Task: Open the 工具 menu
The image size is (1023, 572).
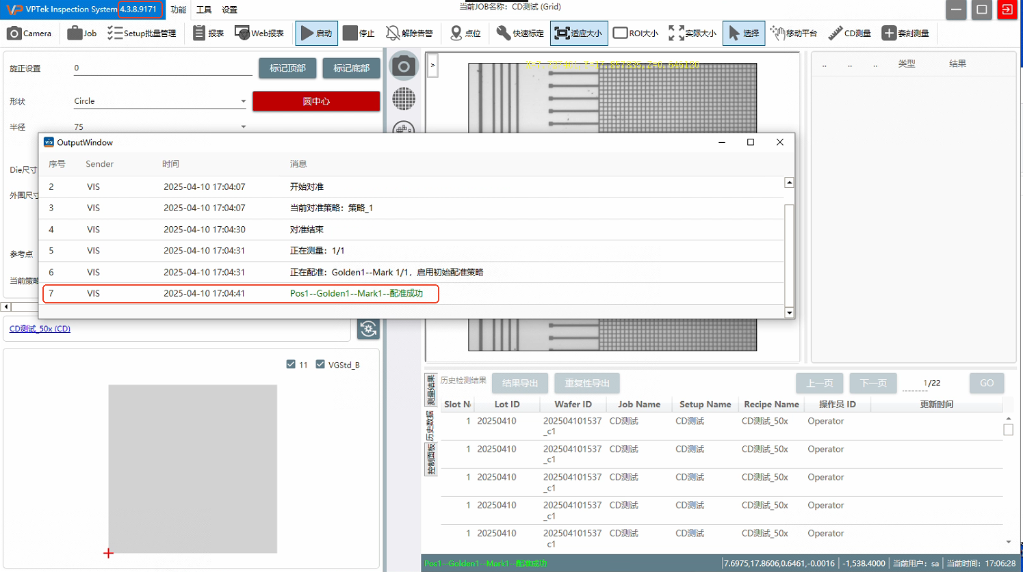Action: [x=204, y=10]
